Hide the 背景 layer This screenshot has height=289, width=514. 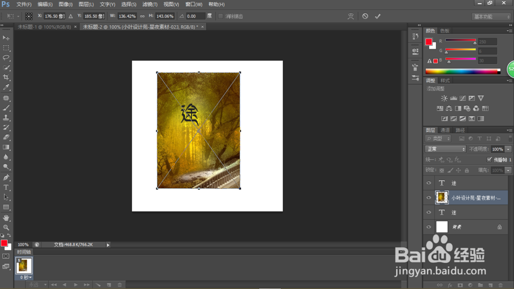coord(429,227)
